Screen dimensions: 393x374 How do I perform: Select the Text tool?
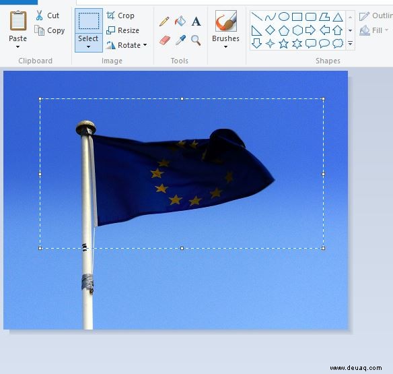point(196,22)
